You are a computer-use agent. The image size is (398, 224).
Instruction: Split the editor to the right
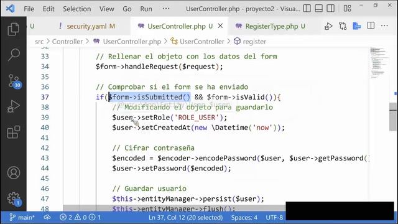[371, 26]
